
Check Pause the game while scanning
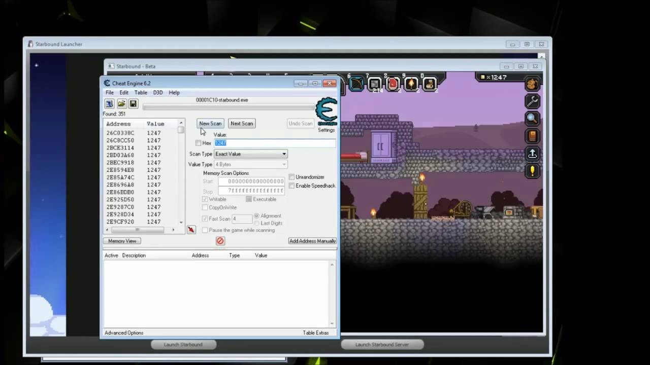click(x=205, y=230)
